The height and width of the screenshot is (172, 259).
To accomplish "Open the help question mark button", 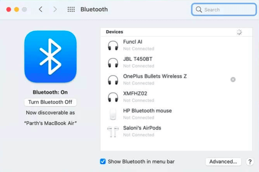I will click(x=250, y=162).
